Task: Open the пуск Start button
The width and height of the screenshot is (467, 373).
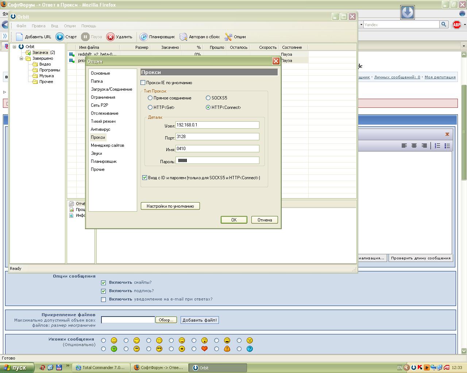Action: 17,368
